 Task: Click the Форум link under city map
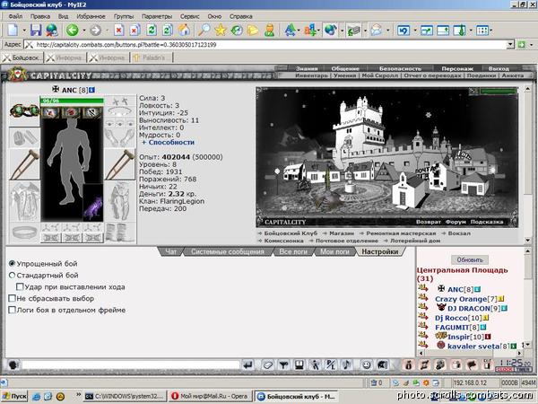point(456,222)
